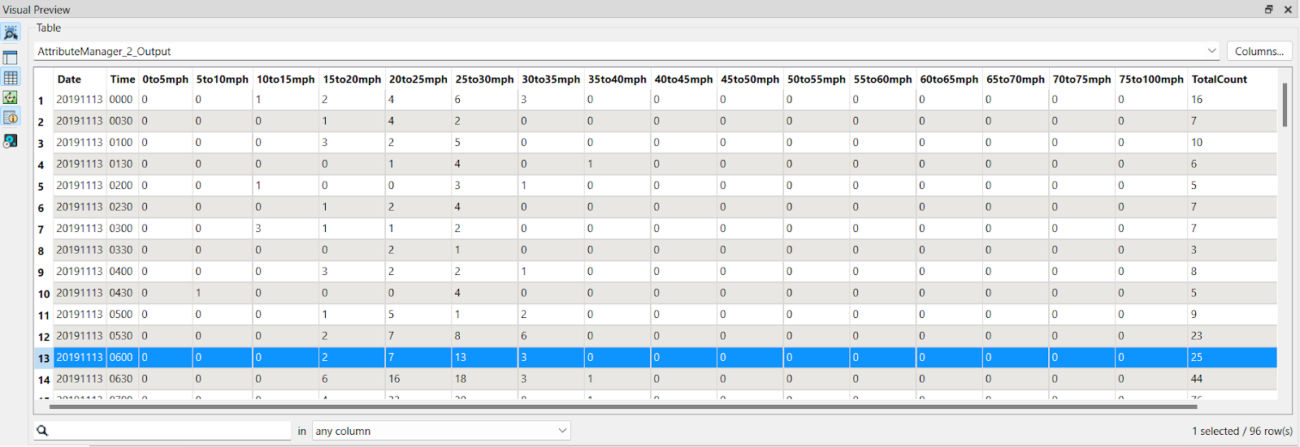The width and height of the screenshot is (1300, 447).
Task: Click the 5to10mph column header
Action: (x=222, y=80)
